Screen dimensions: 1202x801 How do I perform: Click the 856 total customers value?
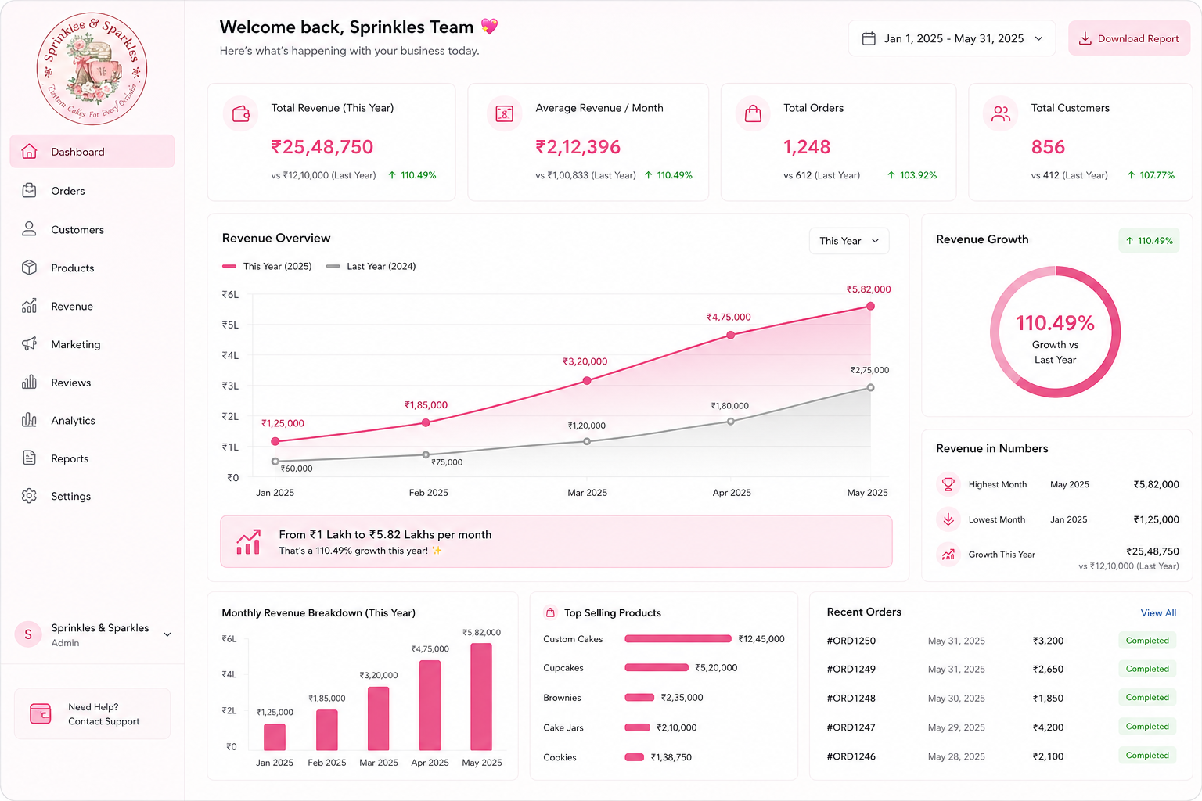click(1048, 147)
